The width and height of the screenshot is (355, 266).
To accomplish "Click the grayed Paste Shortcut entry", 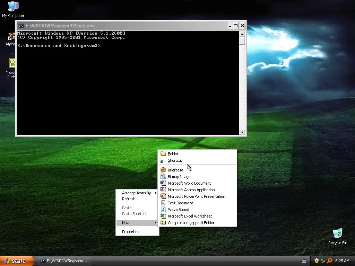I will (134, 213).
